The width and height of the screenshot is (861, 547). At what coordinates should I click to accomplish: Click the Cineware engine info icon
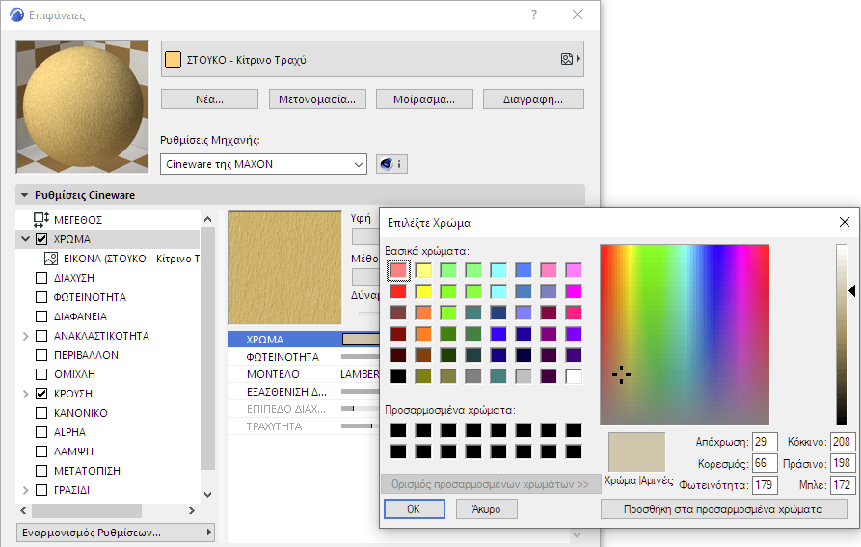coord(391,164)
